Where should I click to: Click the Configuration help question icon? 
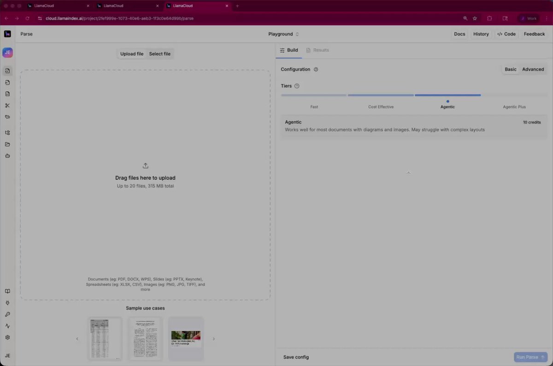pyautogui.click(x=316, y=70)
